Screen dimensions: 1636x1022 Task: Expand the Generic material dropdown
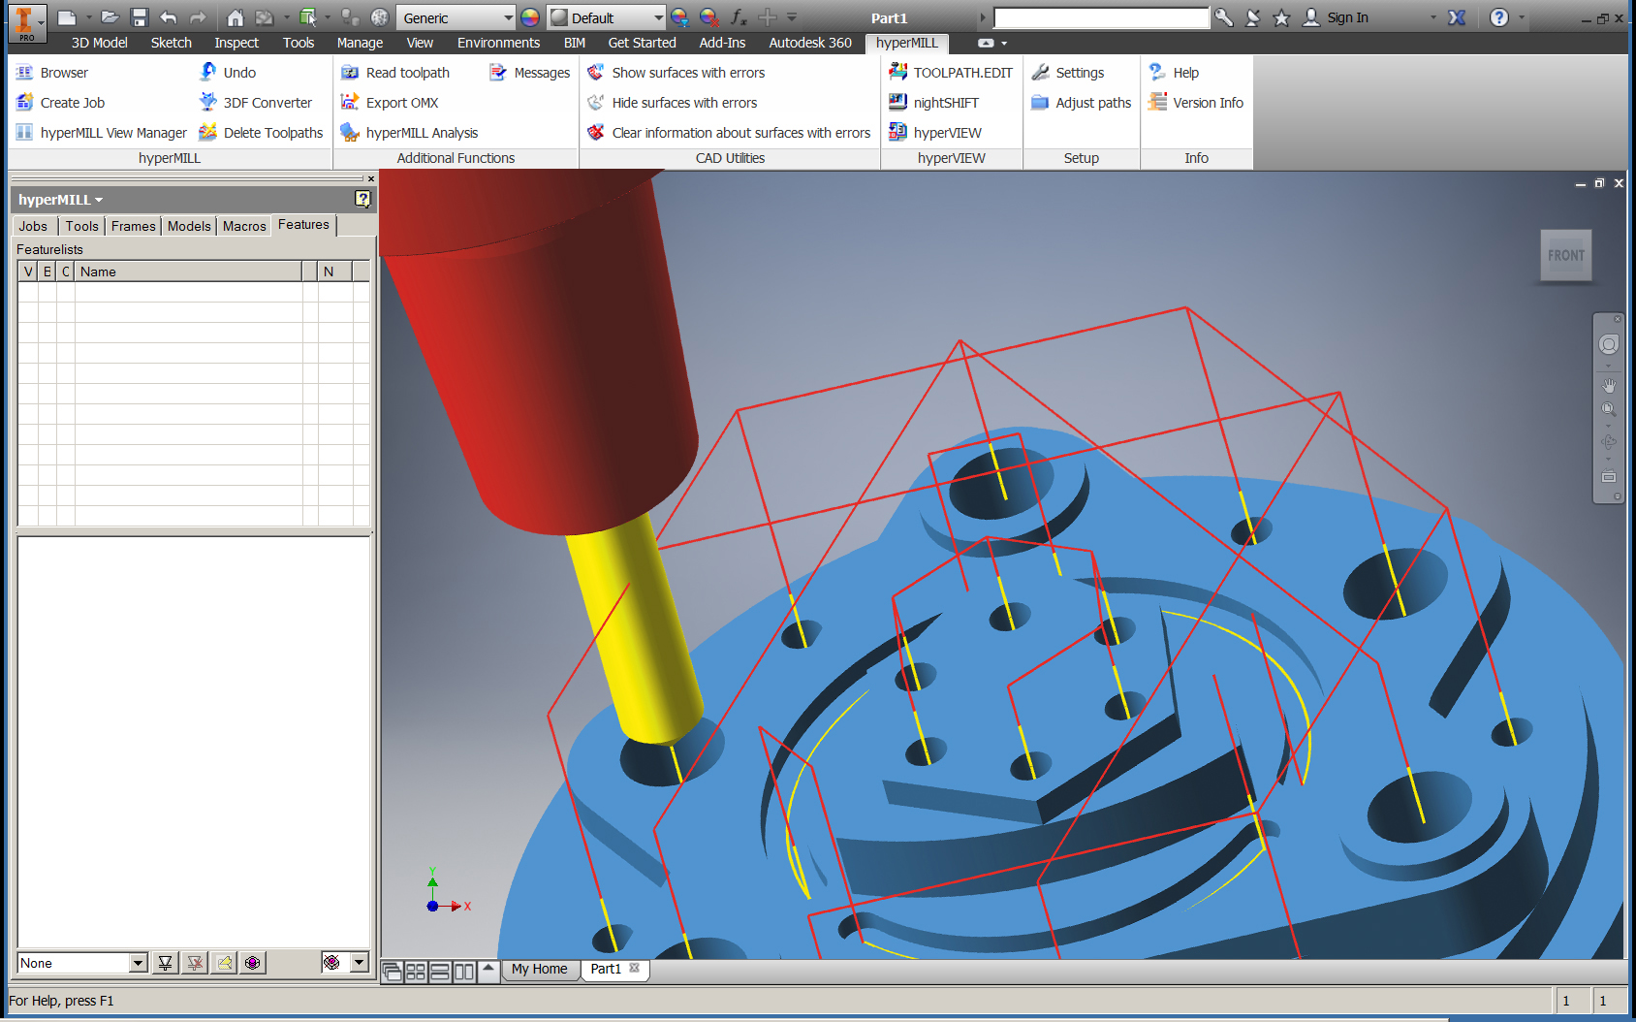point(508,18)
